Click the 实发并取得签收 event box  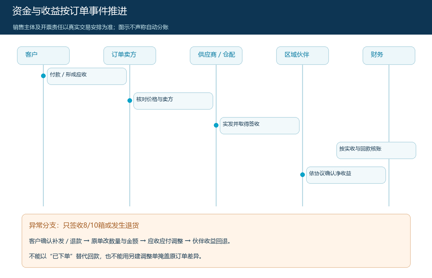pos(260,126)
